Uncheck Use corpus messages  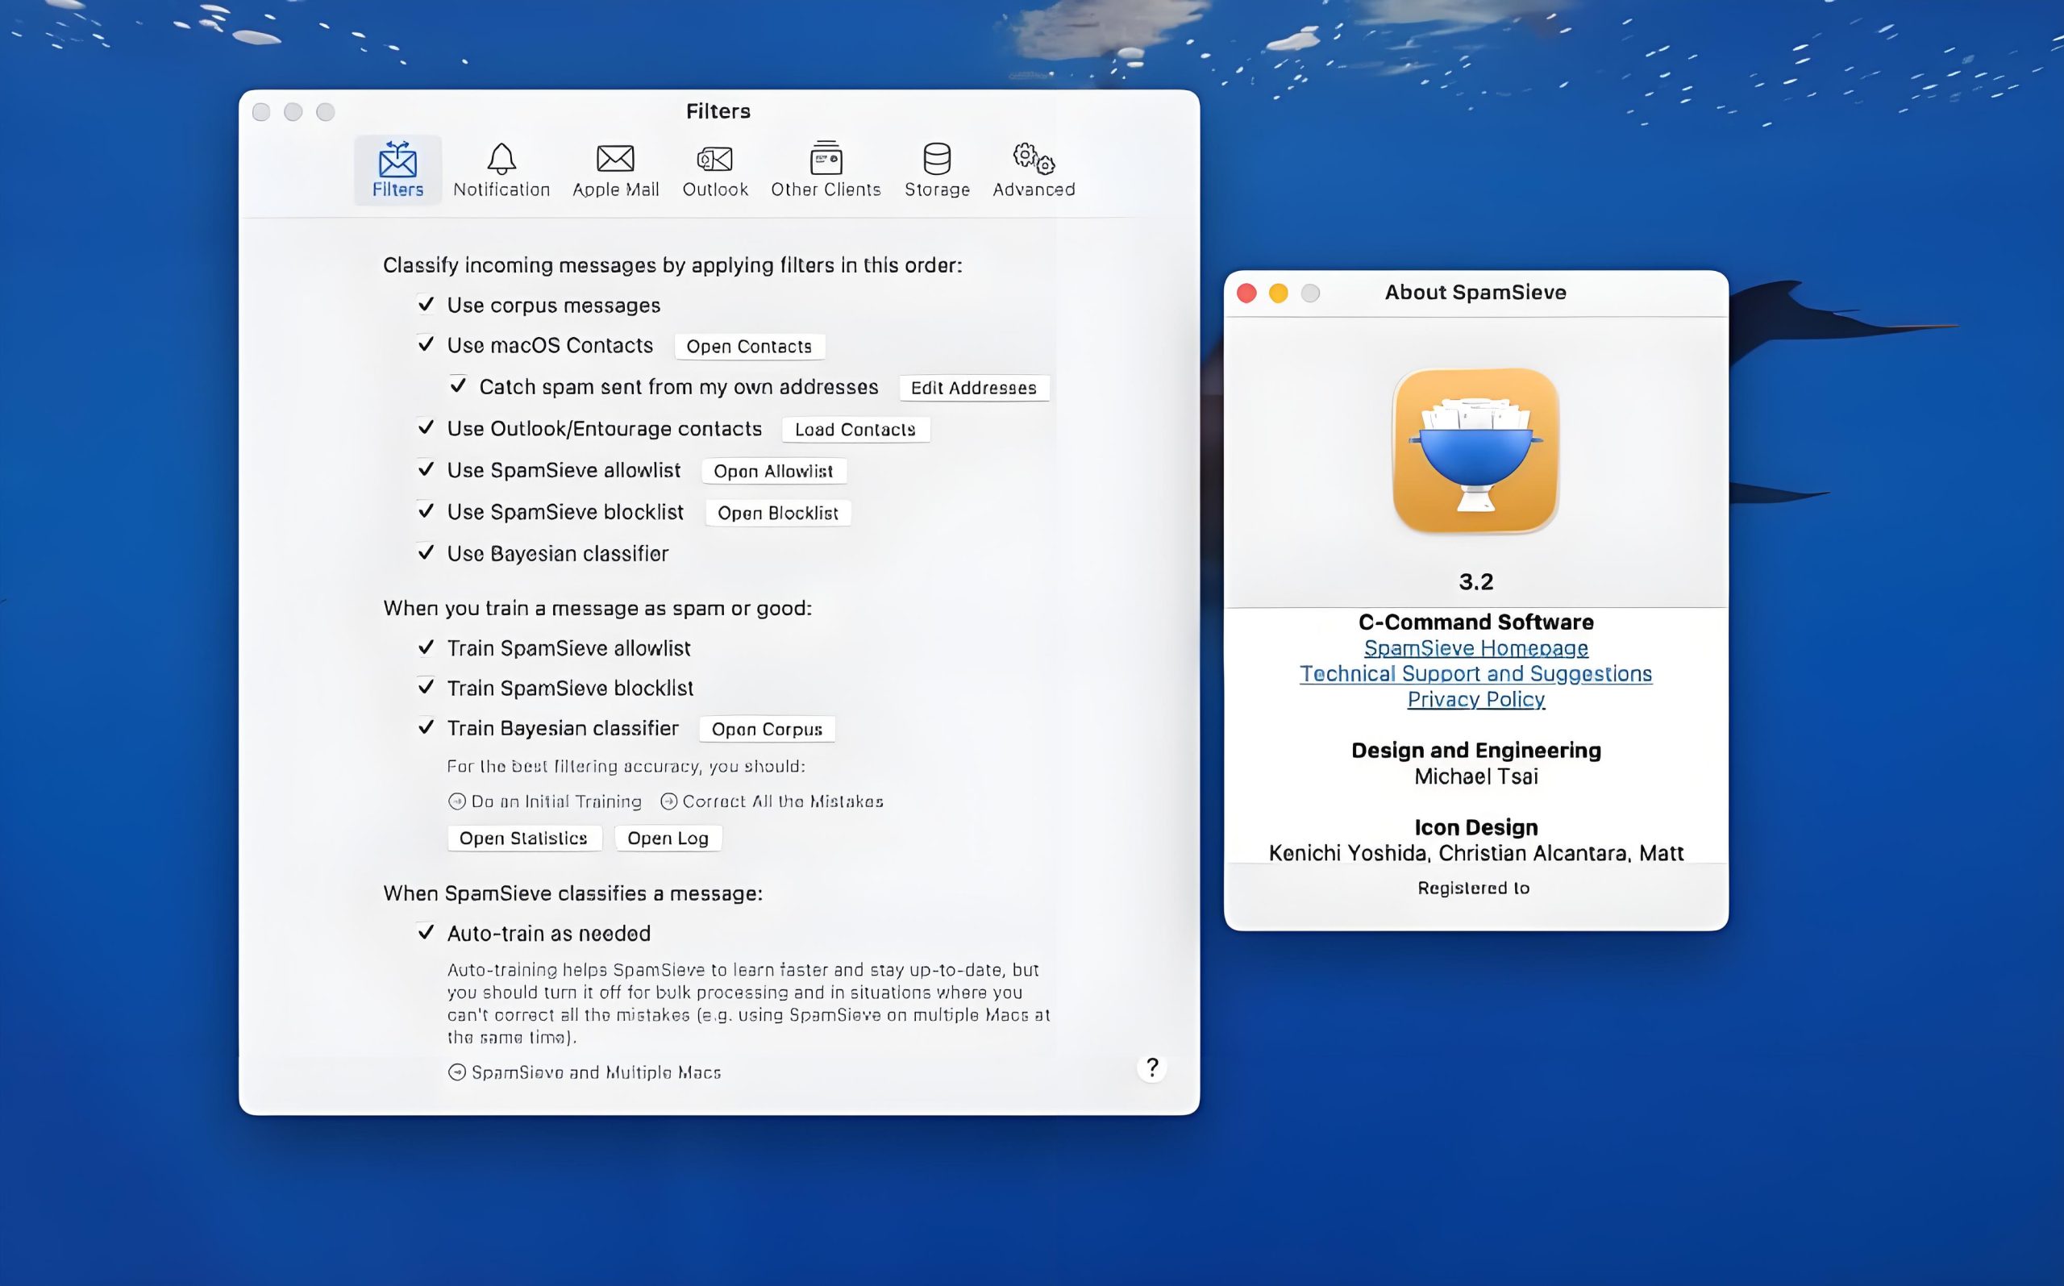click(x=426, y=305)
